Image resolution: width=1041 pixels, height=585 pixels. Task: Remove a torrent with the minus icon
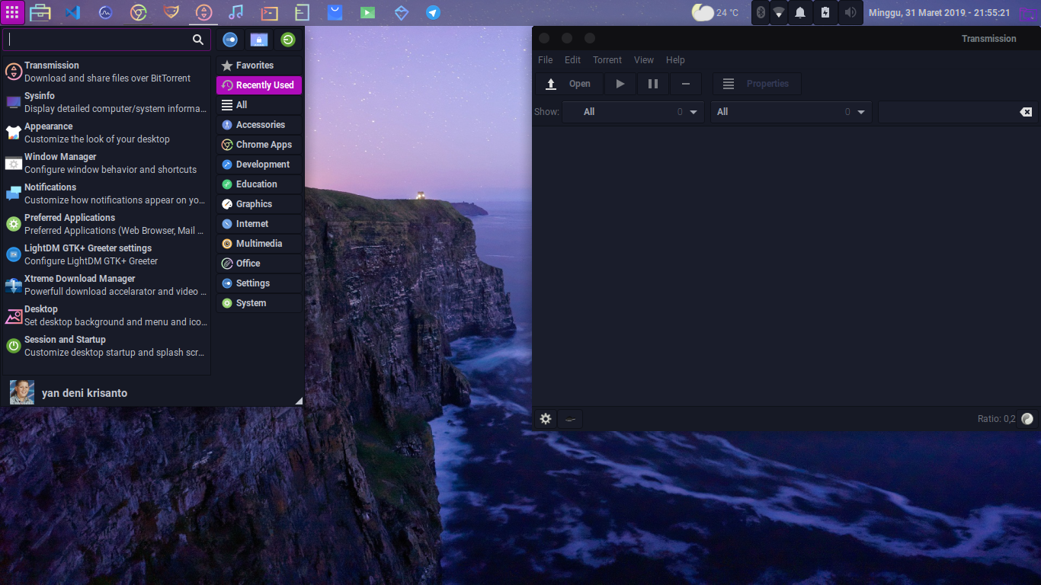685,84
